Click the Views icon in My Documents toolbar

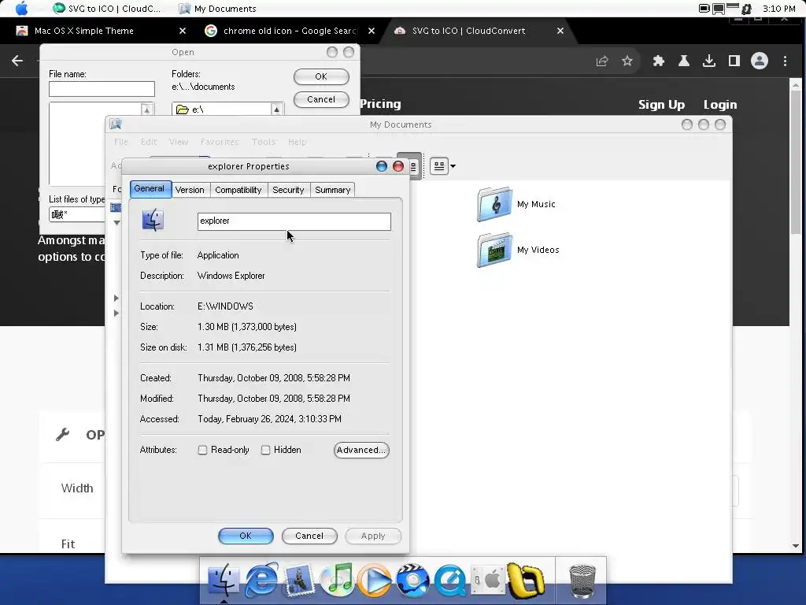coord(439,166)
